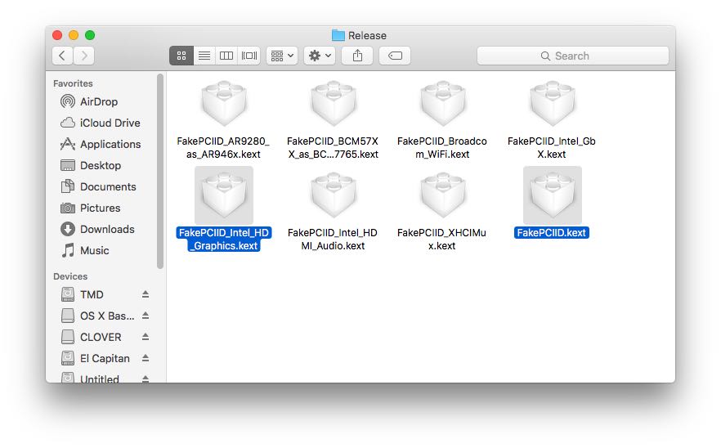Switch to Cover Flow view mode
721x448 pixels.
pyautogui.click(x=249, y=56)
